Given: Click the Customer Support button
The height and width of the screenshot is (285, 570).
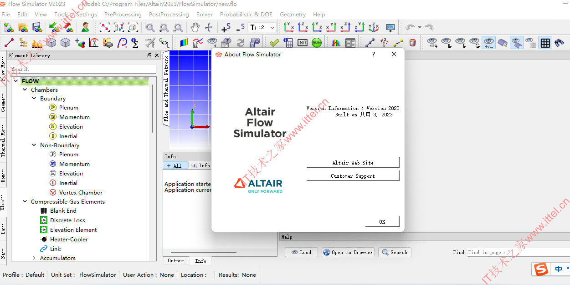Looking at the screenshot, I should tap(353, 176).
